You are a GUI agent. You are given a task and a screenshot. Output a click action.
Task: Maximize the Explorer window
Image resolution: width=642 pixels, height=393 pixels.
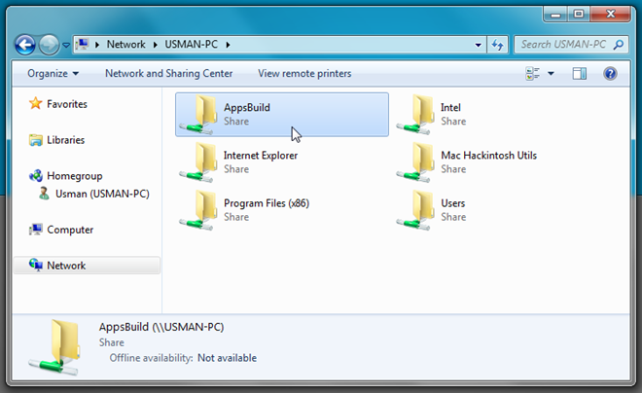click(x=579, y=15)
